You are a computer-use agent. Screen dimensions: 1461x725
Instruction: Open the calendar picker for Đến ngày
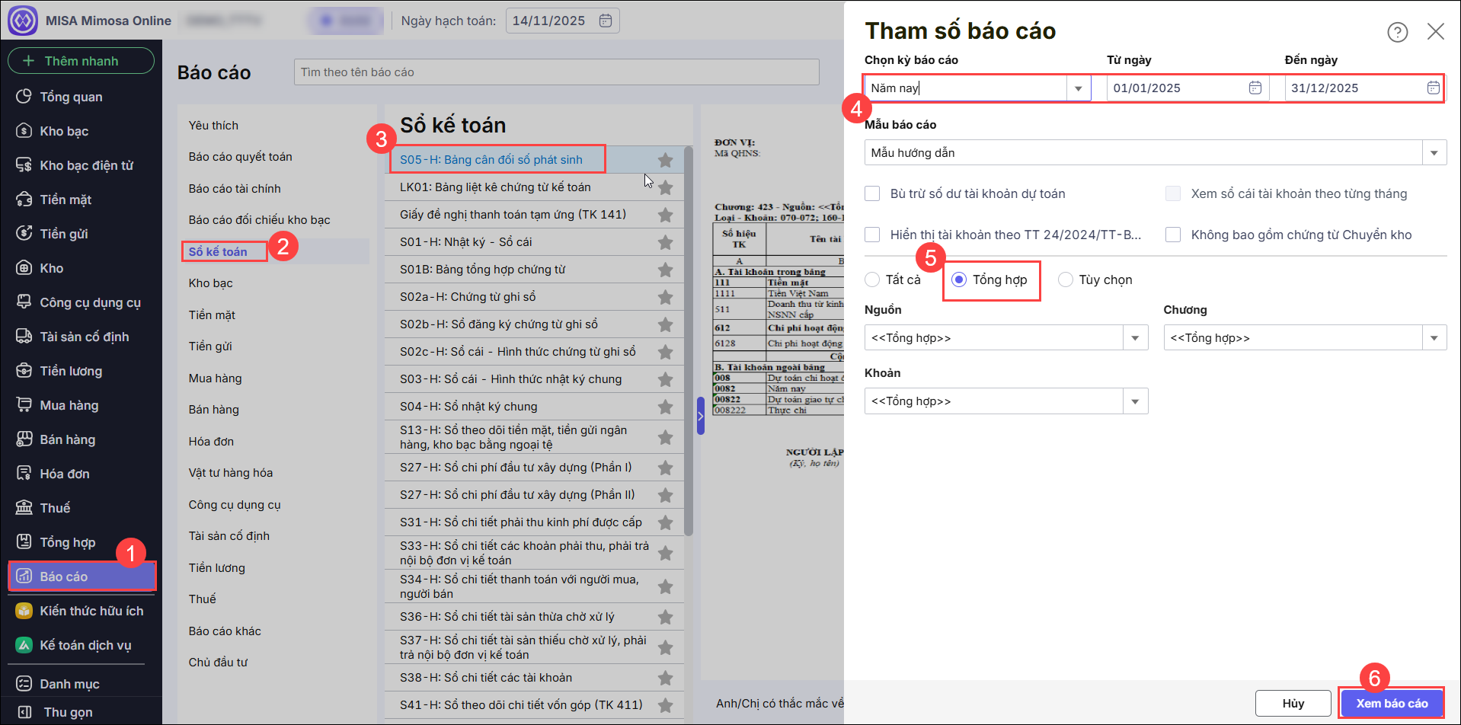pyautogui.click(x=1433, y=88)
